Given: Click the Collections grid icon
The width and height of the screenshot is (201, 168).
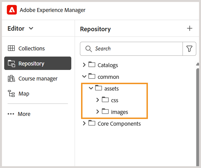Looking at the screenshot, I should click(x=11, y=48).
